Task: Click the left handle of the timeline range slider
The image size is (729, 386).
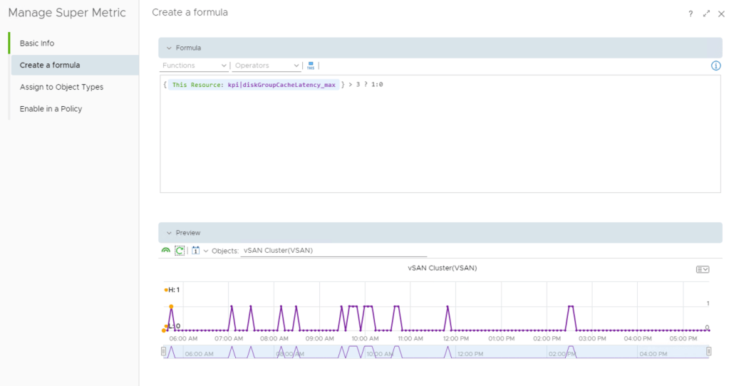Action: (x=164, y=351)
